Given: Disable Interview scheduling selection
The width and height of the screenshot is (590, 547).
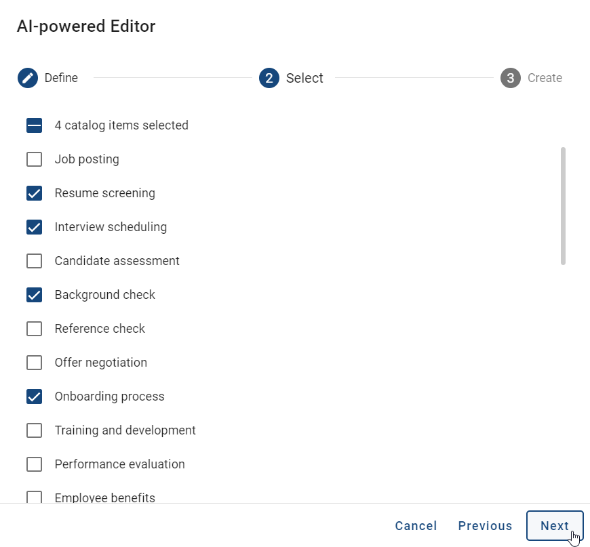Looking at the screenshot, I should tap(34, 227).
